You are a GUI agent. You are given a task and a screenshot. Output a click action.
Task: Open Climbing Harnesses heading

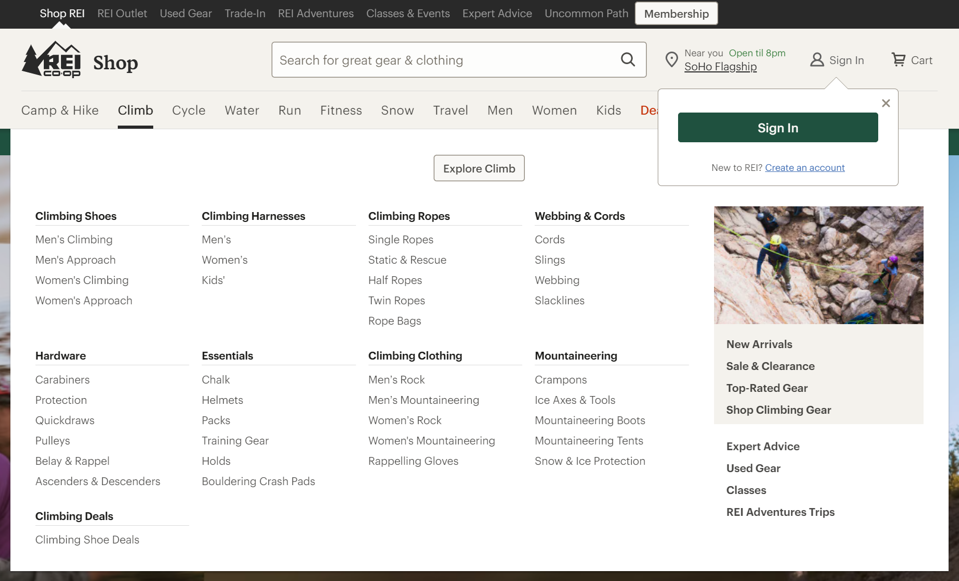[253, 216]
